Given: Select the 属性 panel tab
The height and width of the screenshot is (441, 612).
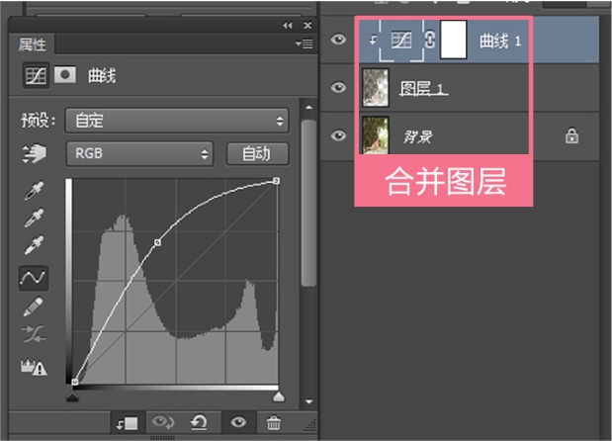Looking at the screenshot, I should (32, 44).
